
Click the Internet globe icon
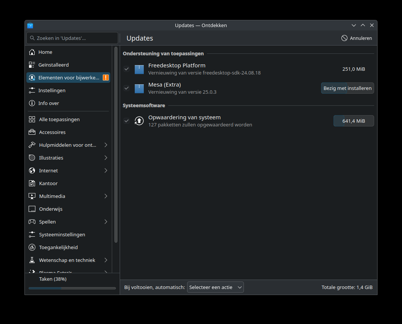32,171
